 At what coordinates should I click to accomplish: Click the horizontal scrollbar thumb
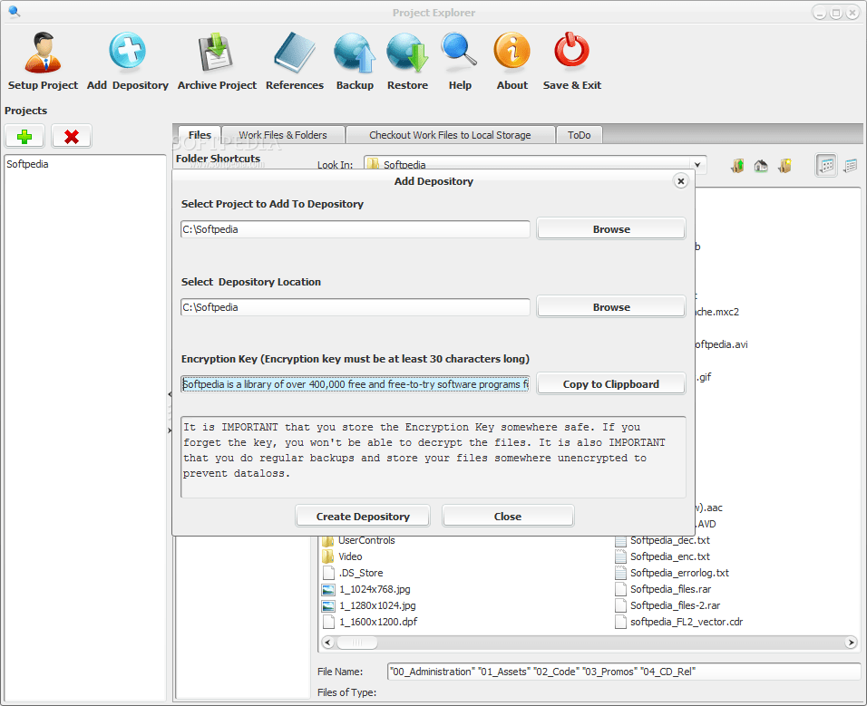click(356, 643)
